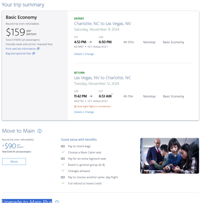The height and width of the screenshot is (203, 202).
Task: Click the checkmark beside Full refund to travel credit
Action: [x=63, y=183]
